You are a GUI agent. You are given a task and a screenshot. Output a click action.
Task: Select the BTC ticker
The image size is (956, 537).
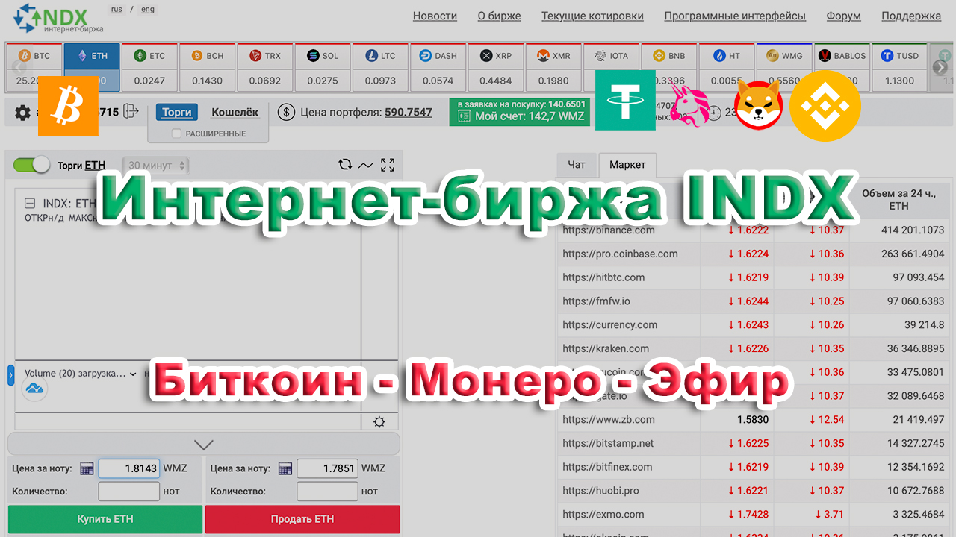[34, 67]
